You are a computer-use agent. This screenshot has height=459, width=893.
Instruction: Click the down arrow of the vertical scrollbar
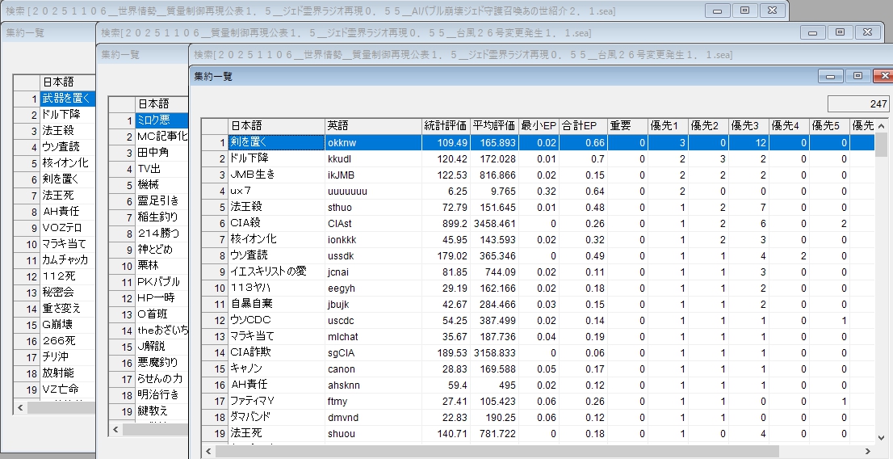(x=882, y=437)
